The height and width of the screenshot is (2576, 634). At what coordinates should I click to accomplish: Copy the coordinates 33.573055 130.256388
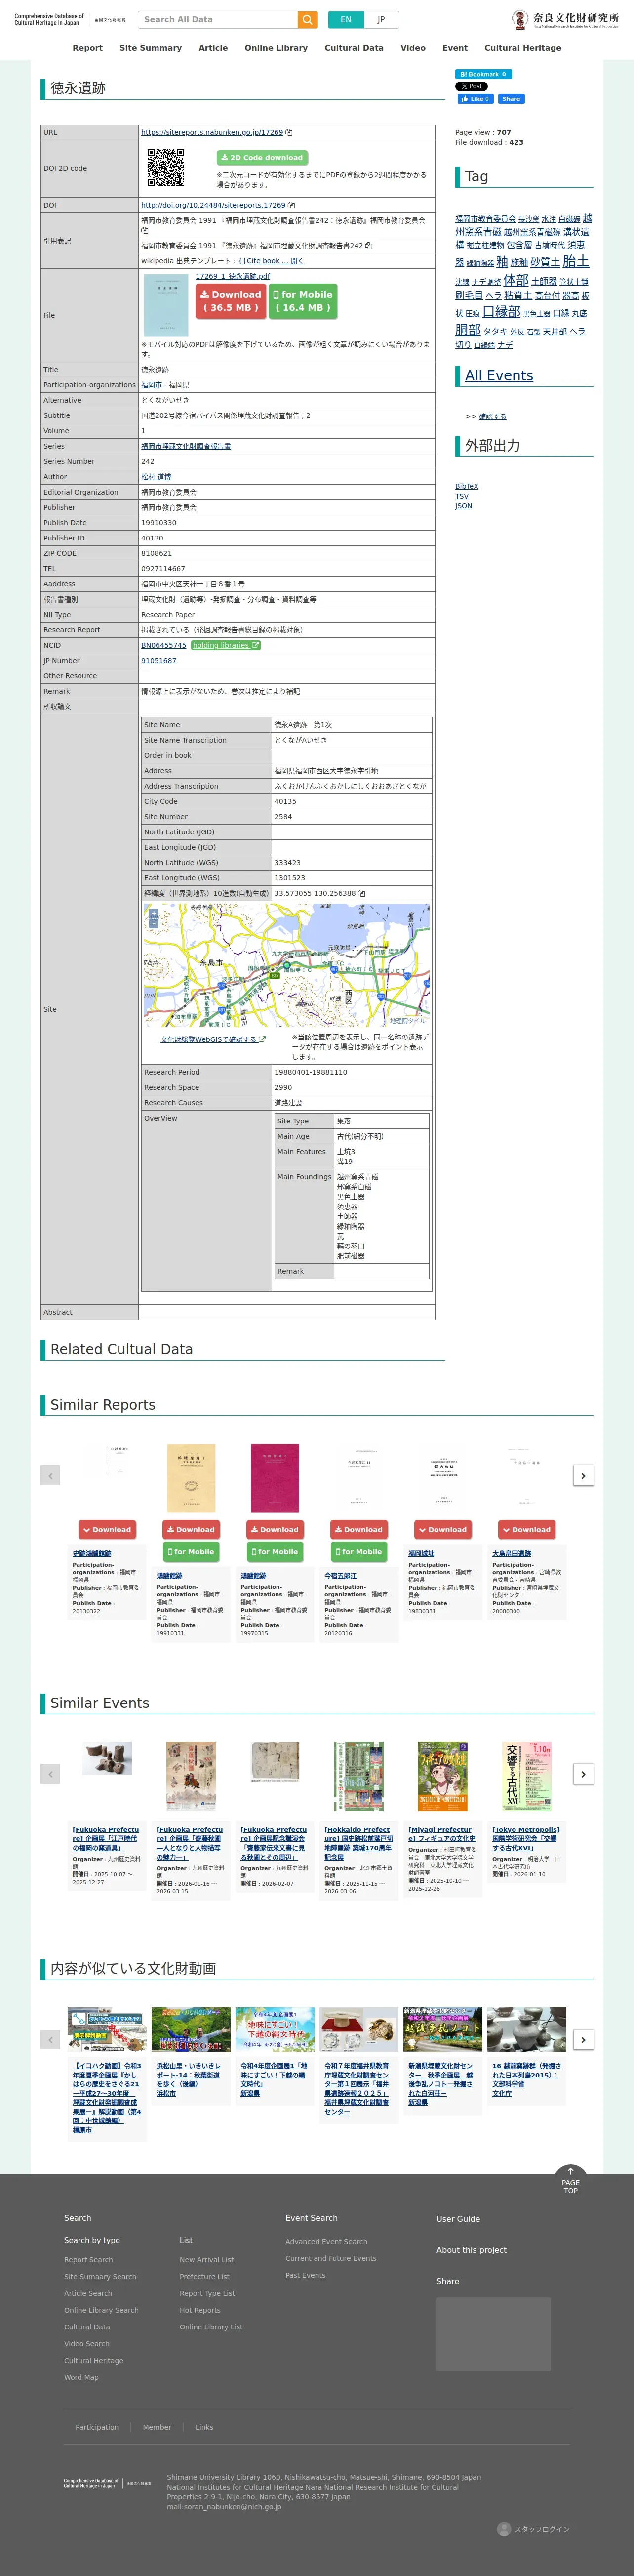[x=361, y=893]
